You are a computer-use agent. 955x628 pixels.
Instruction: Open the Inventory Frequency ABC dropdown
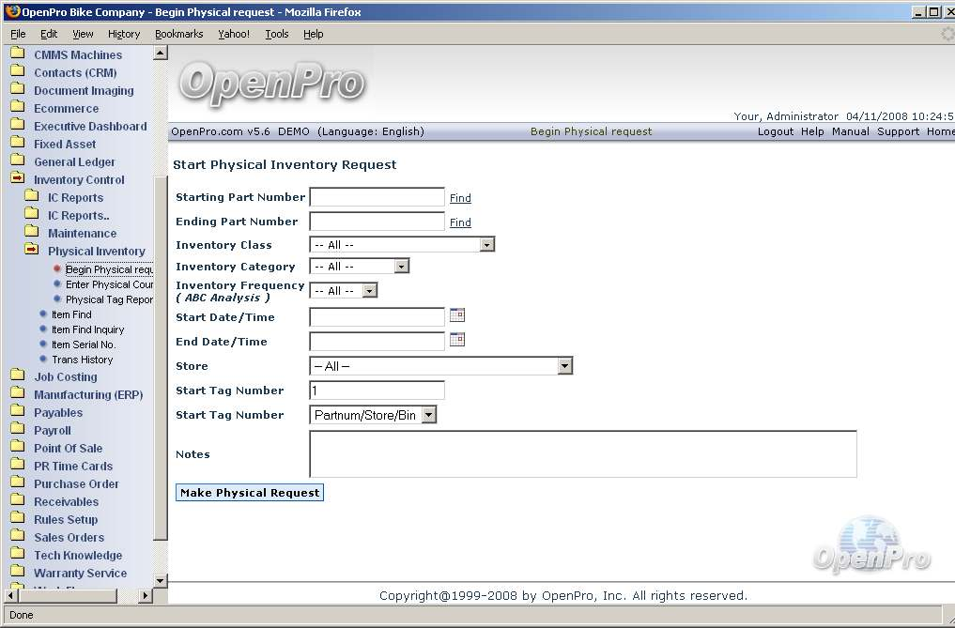pos(369,291)
